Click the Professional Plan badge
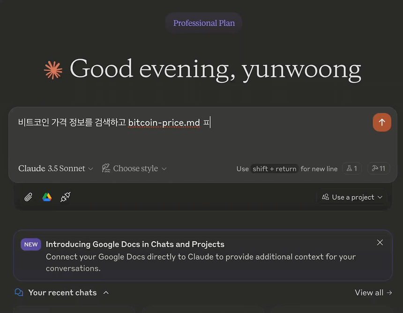This screenshot has width=403, height=313. pos(204,23)
